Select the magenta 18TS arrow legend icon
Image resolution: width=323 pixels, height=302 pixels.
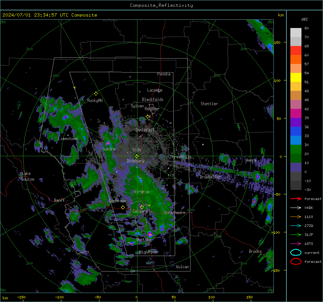pos(296,244)
